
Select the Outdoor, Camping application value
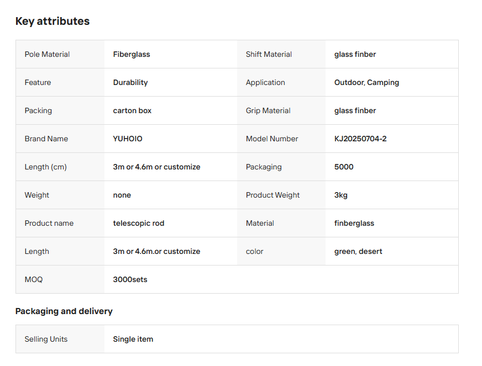(366, 82)
